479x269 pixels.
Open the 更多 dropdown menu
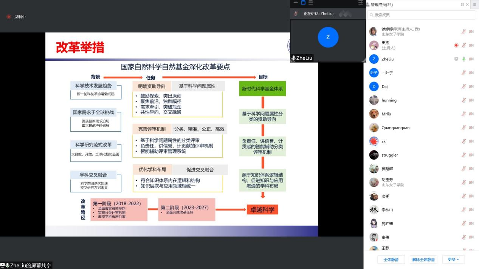click(453, 260)
